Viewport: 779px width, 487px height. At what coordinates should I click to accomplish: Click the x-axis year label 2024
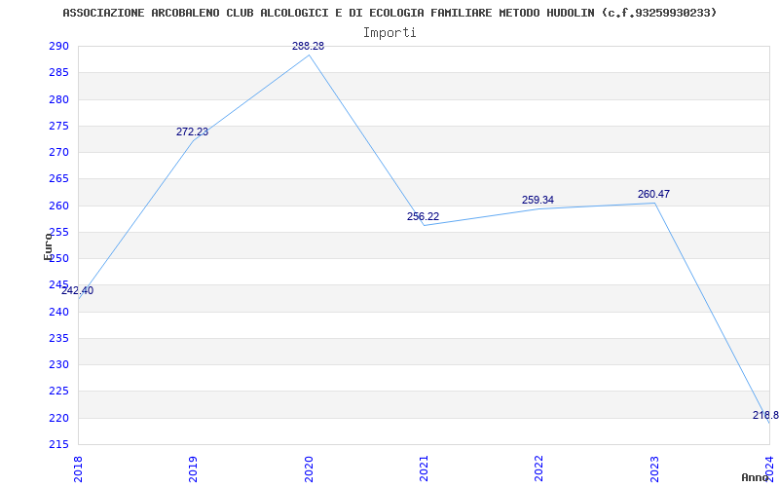pyautogui.click(x=769, y=468)
